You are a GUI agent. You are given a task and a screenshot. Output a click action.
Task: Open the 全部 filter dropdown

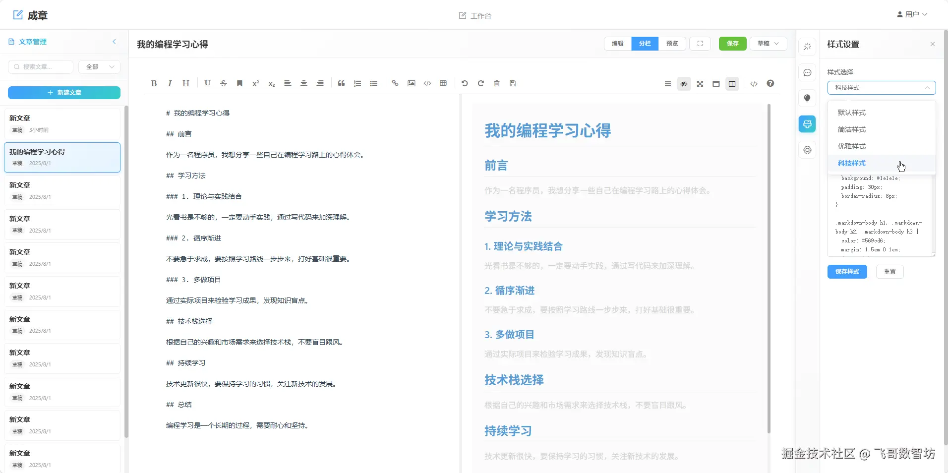click(x=100, y=67)
